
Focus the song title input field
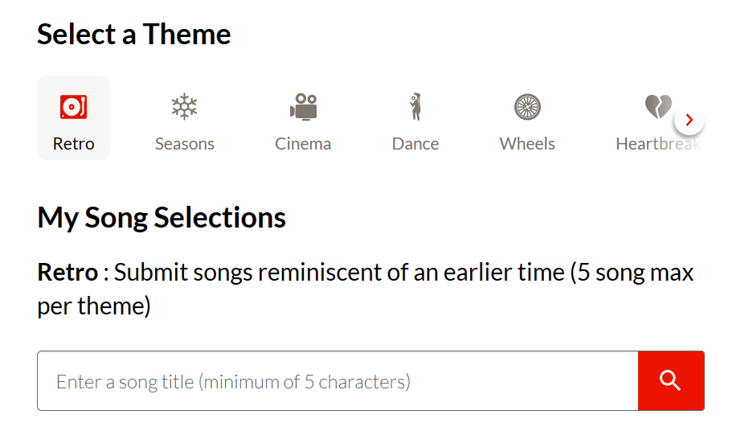tap(338, 380)
